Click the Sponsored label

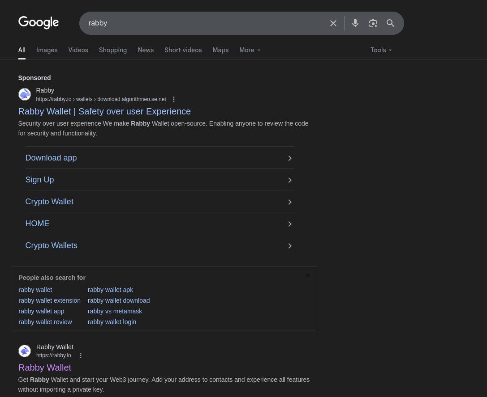(34, 78)
